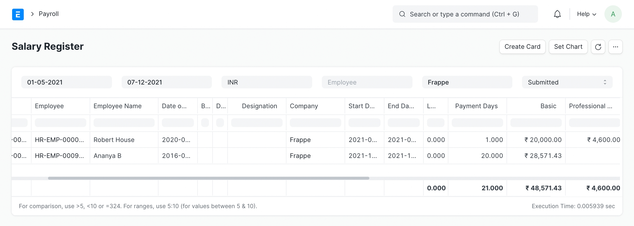Click the search magnifier icon
This screenshot has width=634, height=226.
click(x=402, y=14)
